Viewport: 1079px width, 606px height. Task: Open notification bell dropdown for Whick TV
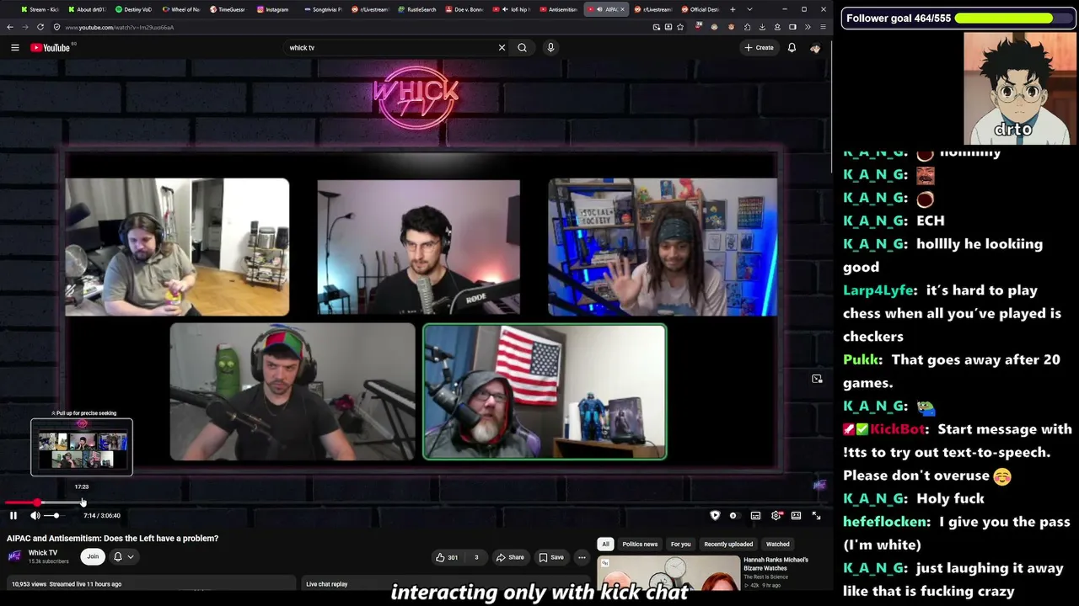point(123,556)
